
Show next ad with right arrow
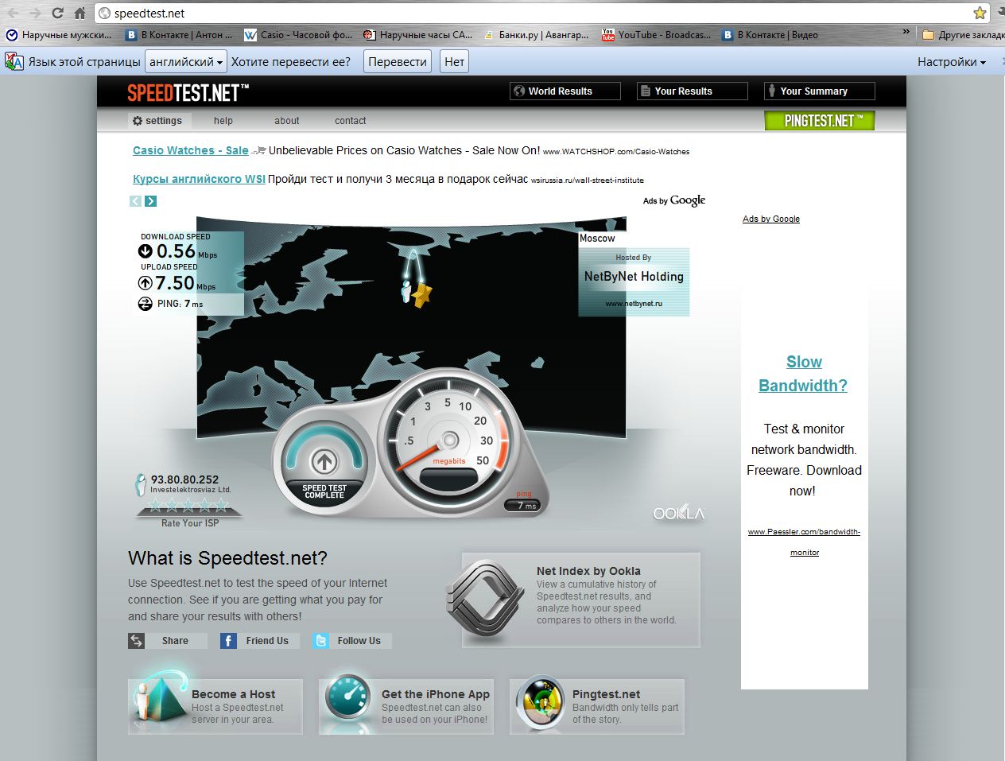point(151,201)
